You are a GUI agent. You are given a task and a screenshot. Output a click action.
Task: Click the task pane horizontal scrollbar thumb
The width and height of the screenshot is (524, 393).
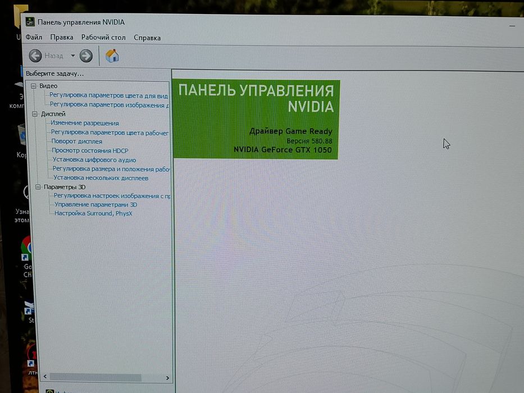[95, 377]
